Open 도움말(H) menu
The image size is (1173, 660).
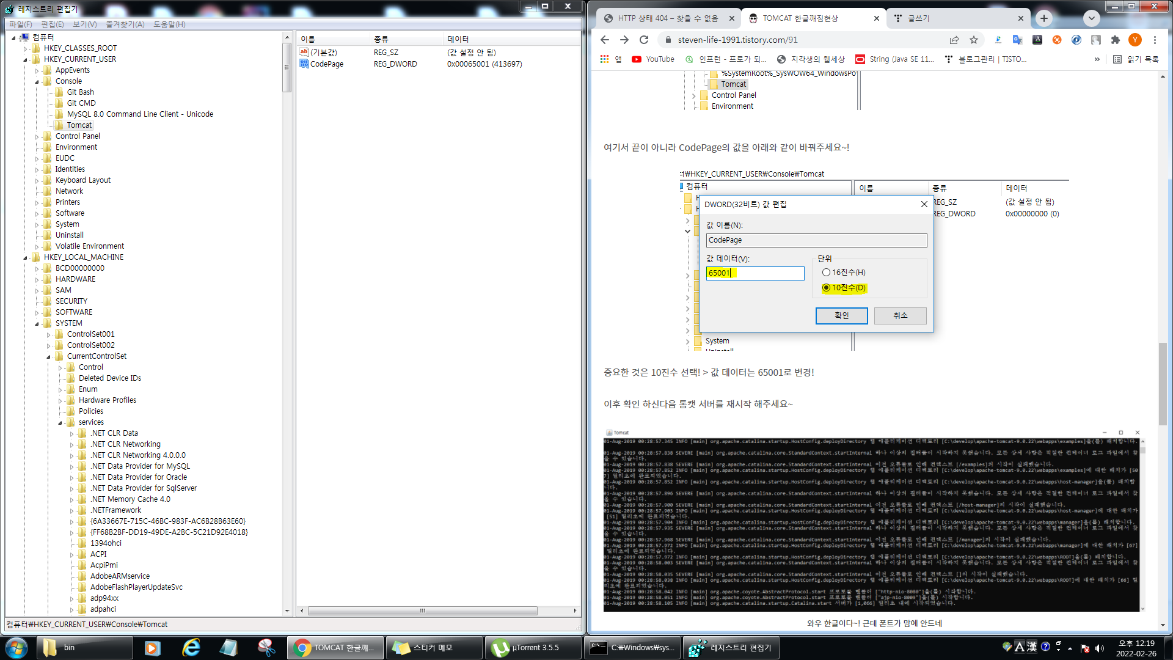pyautogui.click(x=169, y=24)
